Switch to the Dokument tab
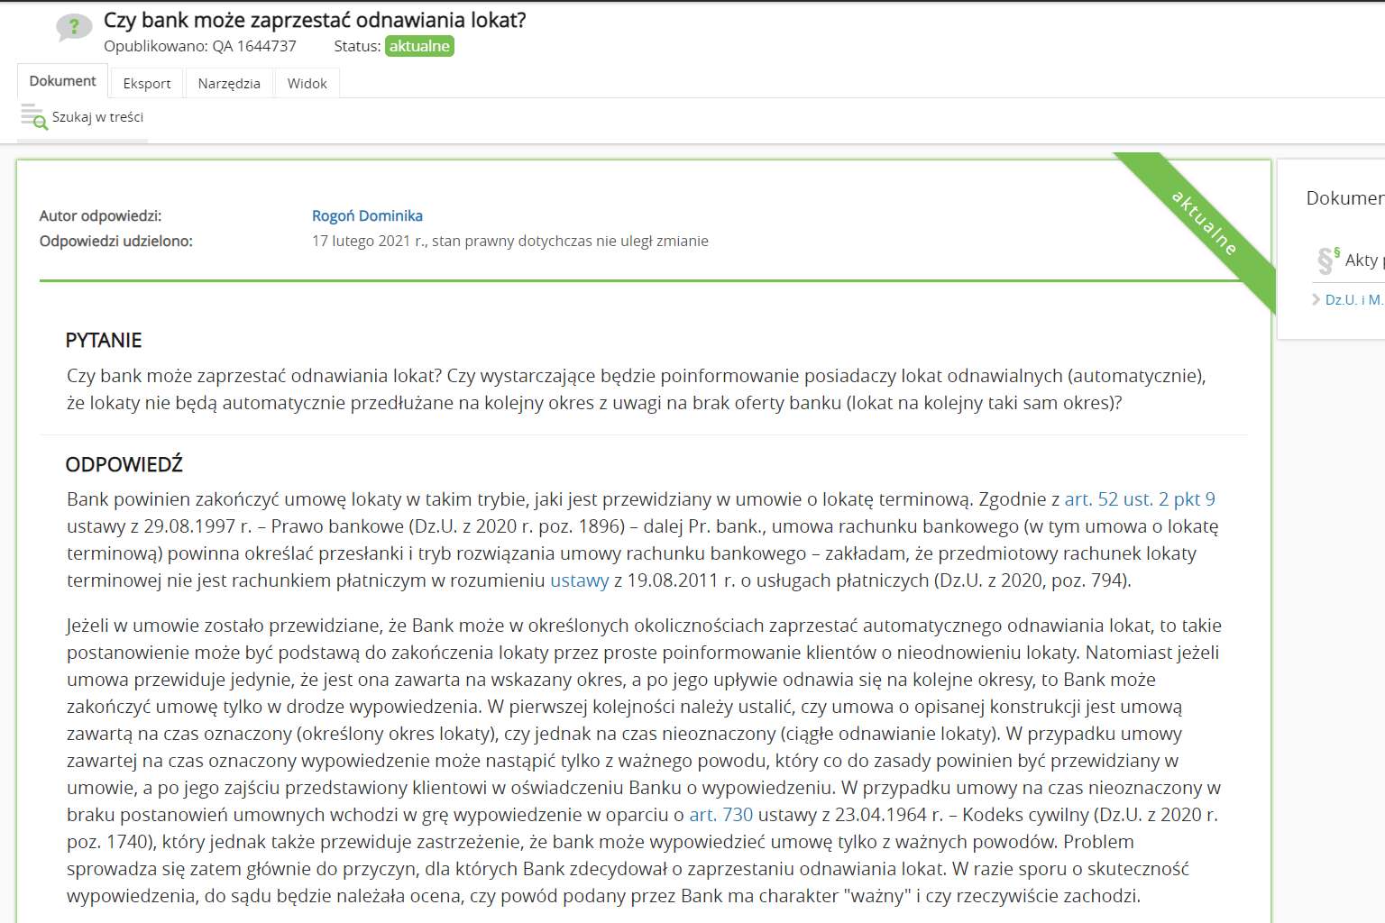The image size is (1385, 923). [62, 81]
